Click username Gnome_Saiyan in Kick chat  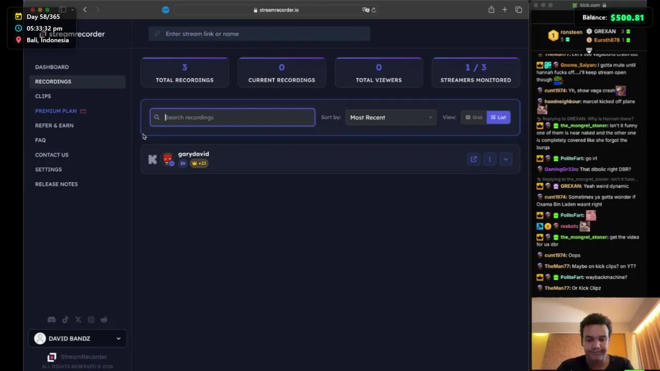point(577,65)
